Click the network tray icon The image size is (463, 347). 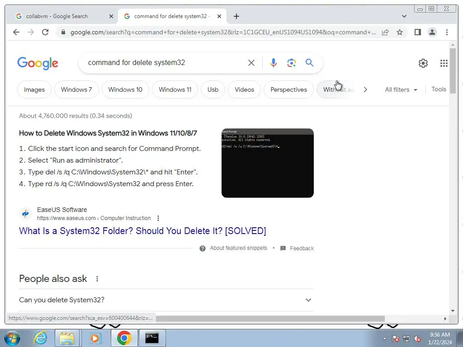tap(406, 338)
